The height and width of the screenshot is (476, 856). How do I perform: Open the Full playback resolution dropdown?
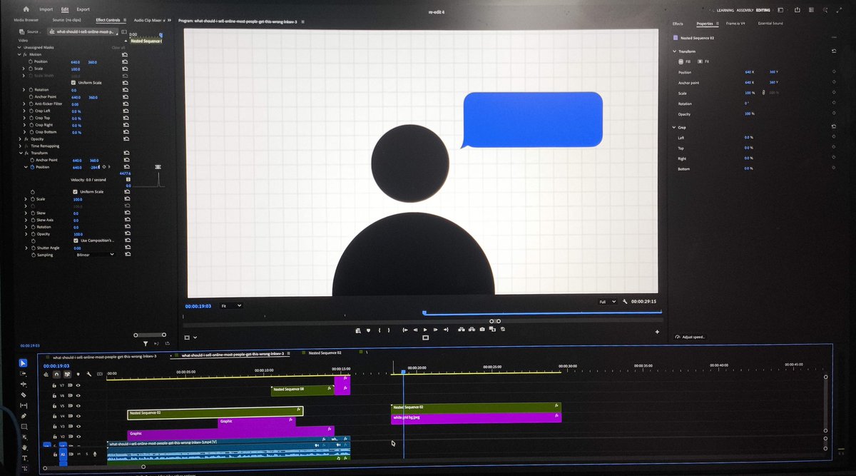pos(607,302)
